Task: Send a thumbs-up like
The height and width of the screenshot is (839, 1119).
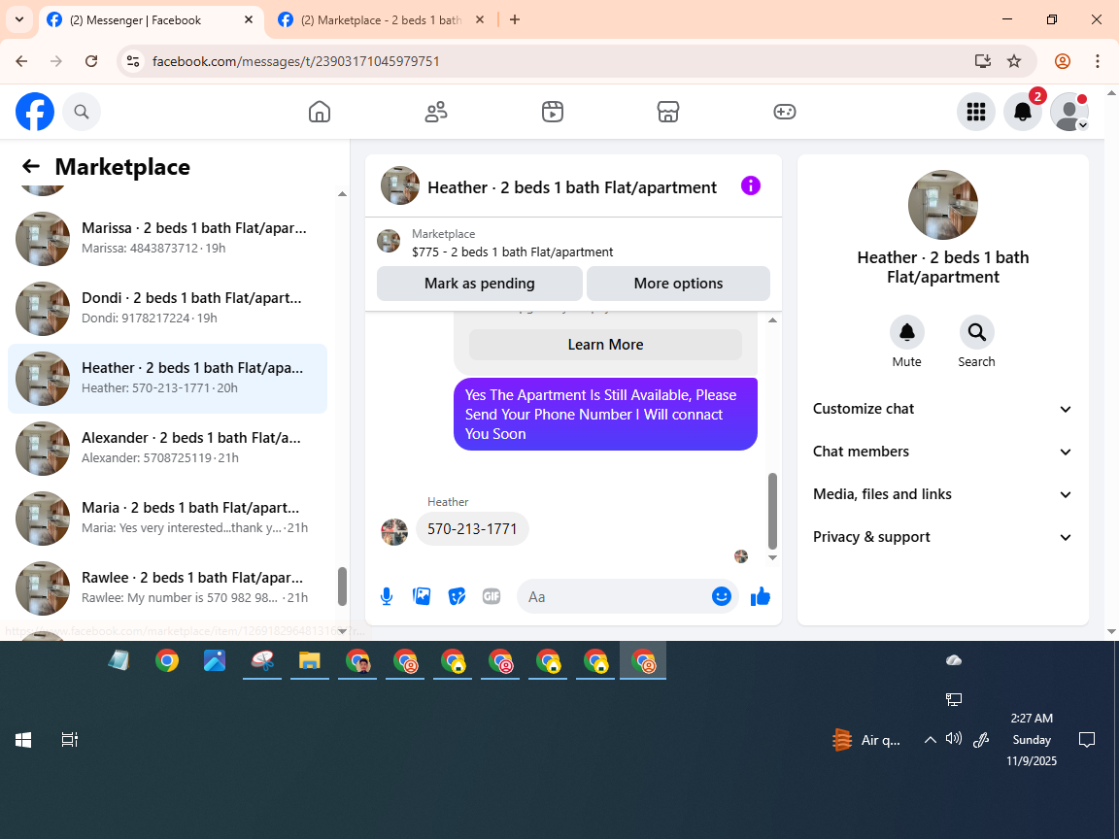Action: coord(761,596)
